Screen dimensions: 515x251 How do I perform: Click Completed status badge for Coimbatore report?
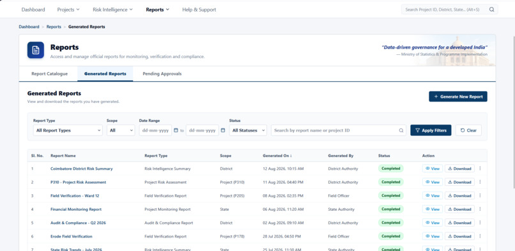coord(390,169)
